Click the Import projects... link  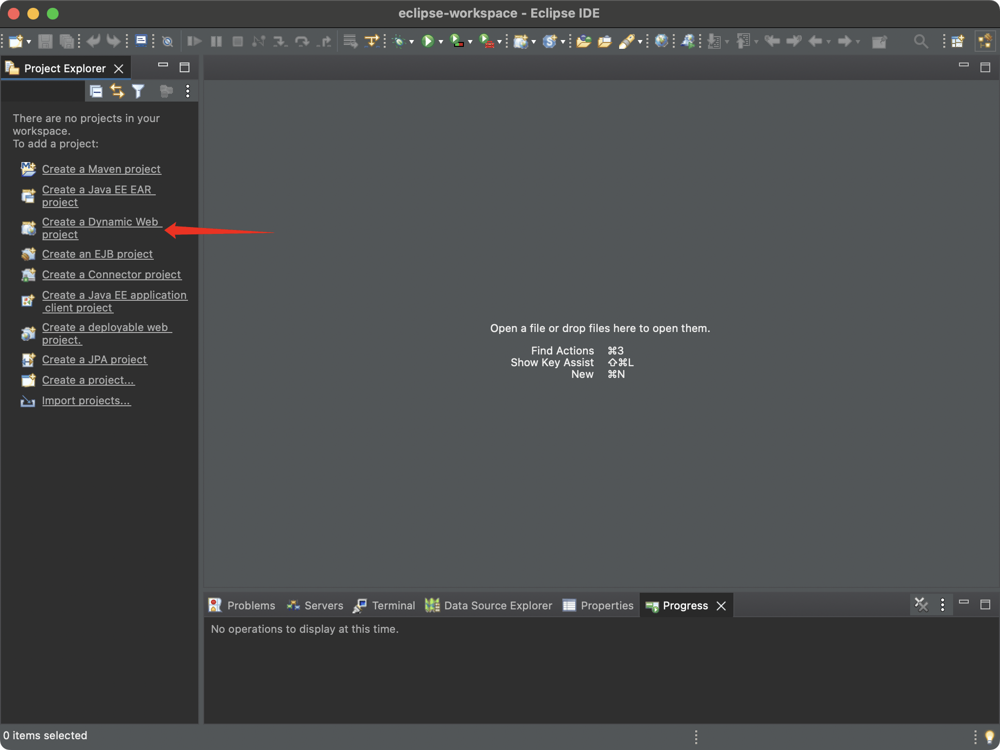[86, 400]
